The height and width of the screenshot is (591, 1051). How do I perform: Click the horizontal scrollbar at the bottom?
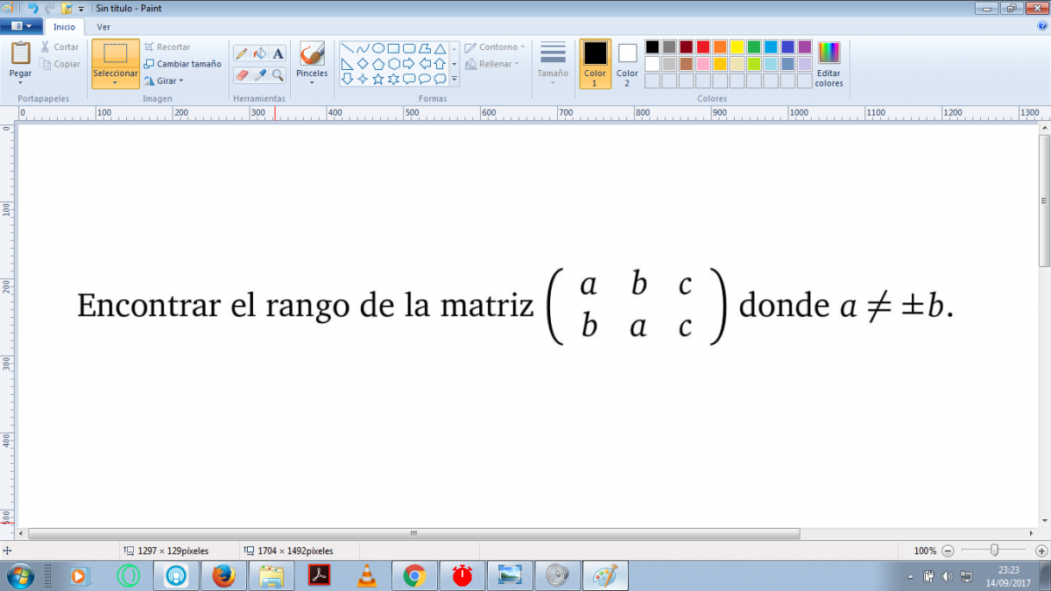413,533
